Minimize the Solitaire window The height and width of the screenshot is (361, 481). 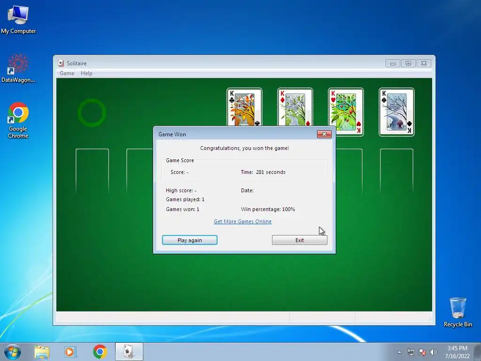(x=393, y=63)
